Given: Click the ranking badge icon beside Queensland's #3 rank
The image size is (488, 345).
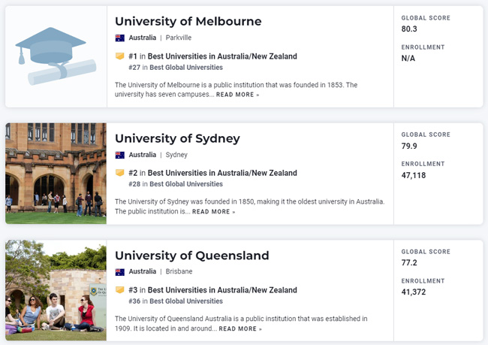Looking at the screenshot, I should click(119, 291).
